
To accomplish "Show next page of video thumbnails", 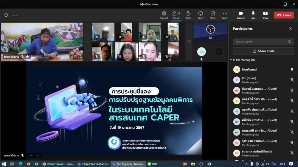I will click(189, 42).
